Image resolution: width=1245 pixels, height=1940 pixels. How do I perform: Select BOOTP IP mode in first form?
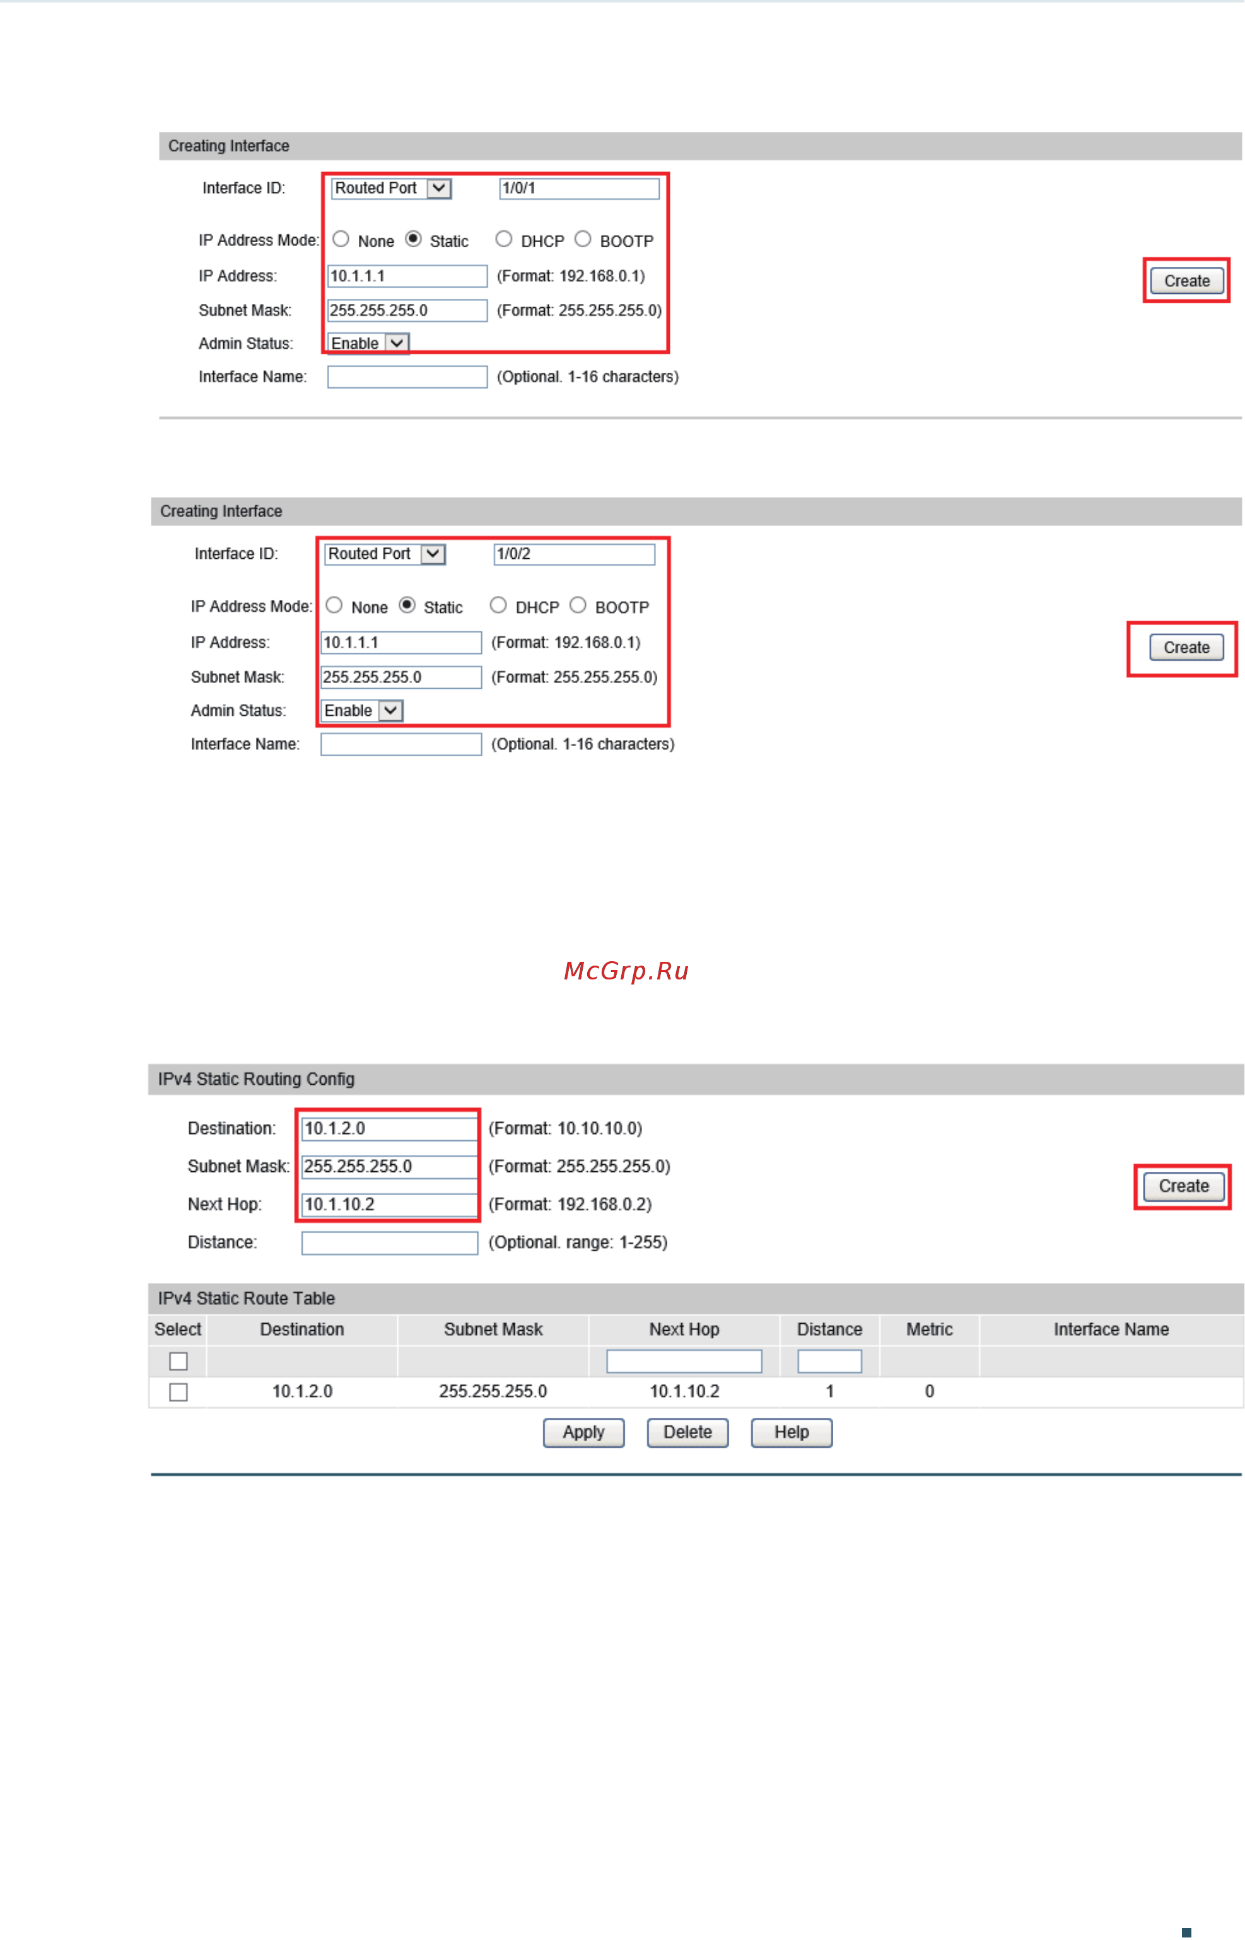click(x=583, y=239)
